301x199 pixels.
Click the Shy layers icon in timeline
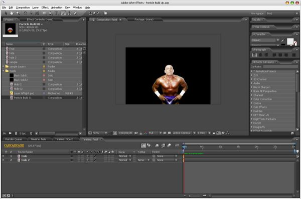coord(157,145)
